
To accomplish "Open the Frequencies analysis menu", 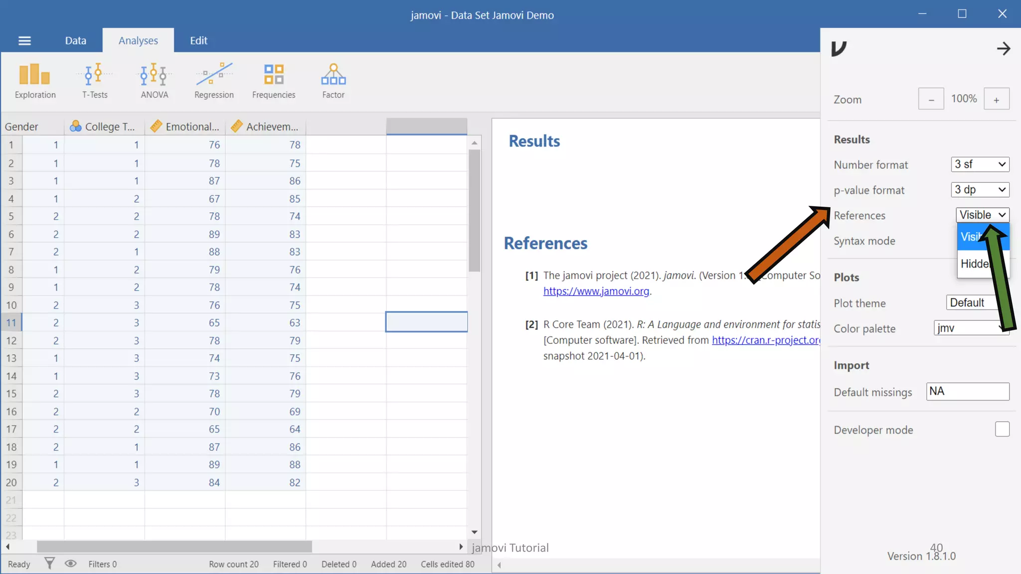I will 274,81.
